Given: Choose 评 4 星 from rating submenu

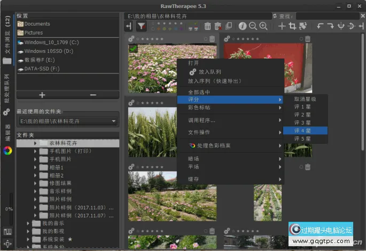Looking at the screenshot, I should coord(302,129).
